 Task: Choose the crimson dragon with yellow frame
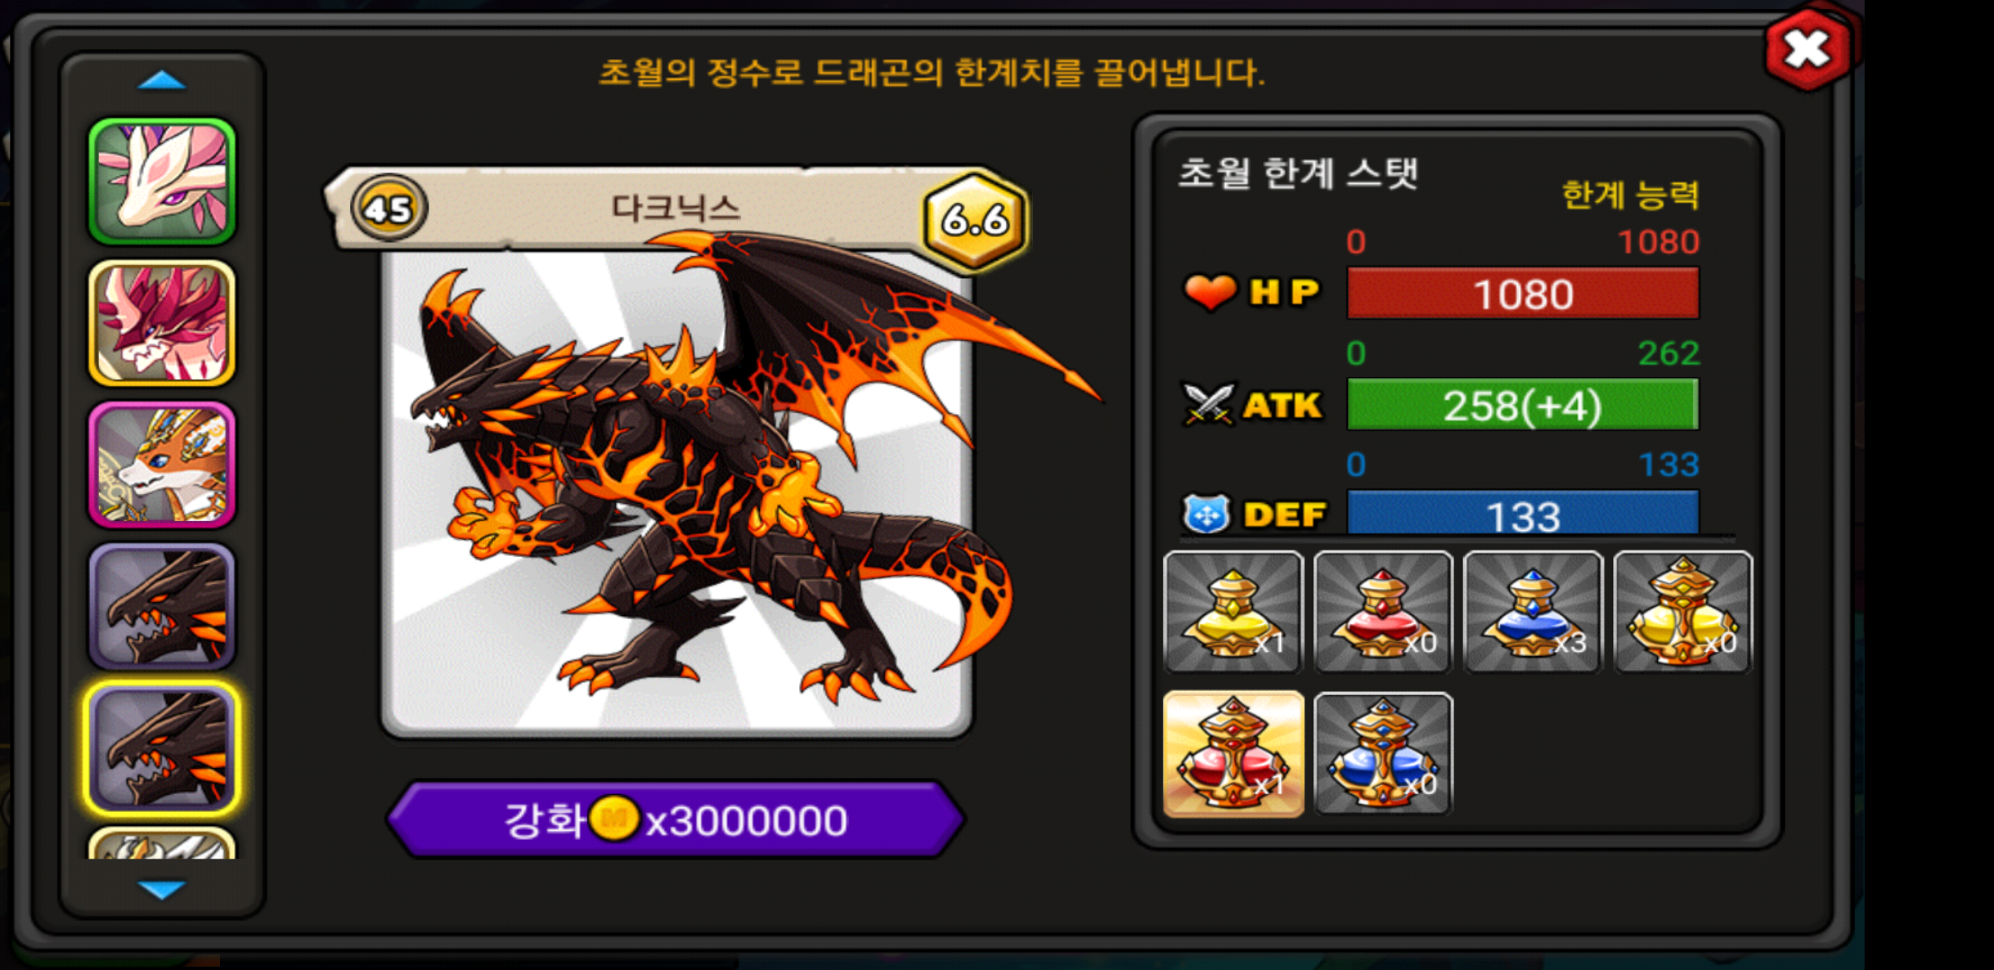[162, 323]
